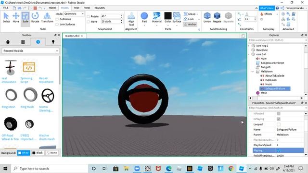This screenshot has height=173, width=308.
Task: Select White toolbox background
Action: point(24,153)
